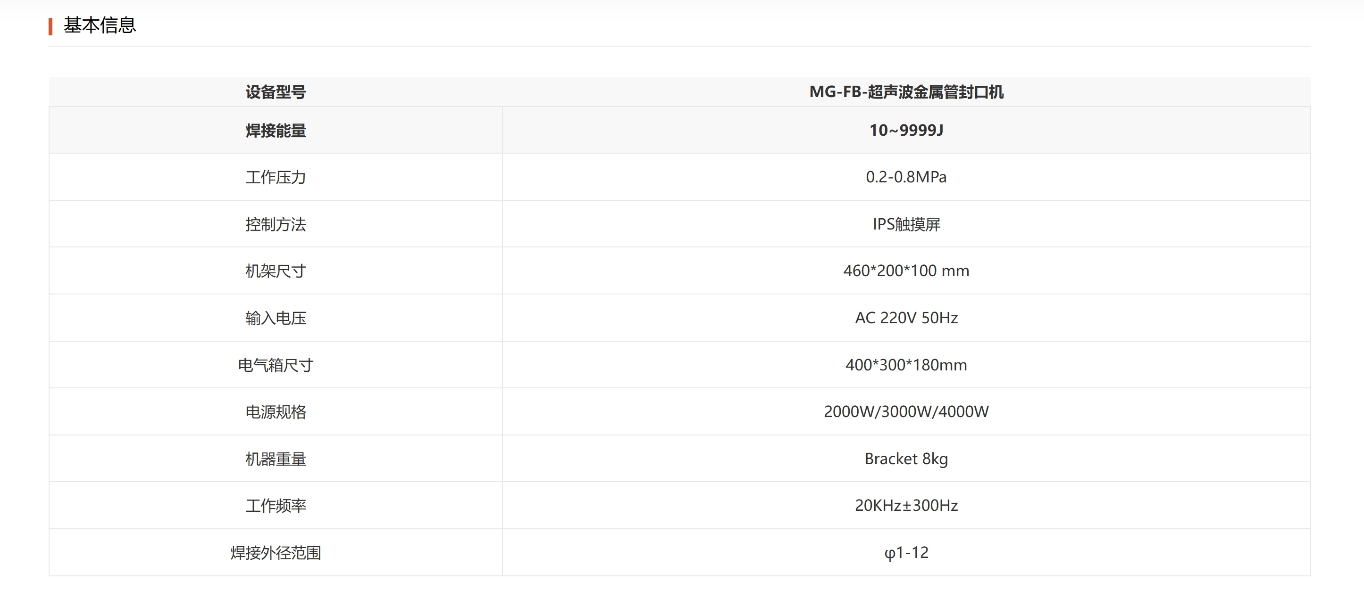The height and width of the screenshot is (615, 1364).
Task: Click the IPS触摸屏 control method value
Action: 906,224
